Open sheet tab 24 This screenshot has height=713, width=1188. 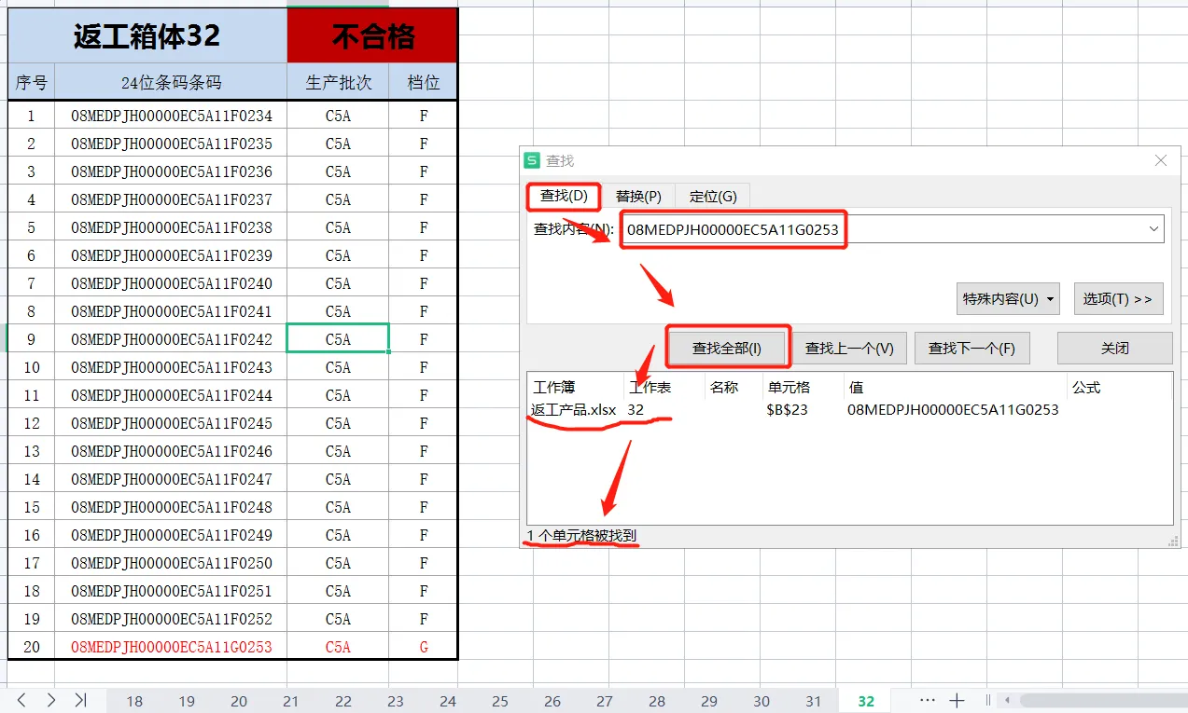[448, 701]
